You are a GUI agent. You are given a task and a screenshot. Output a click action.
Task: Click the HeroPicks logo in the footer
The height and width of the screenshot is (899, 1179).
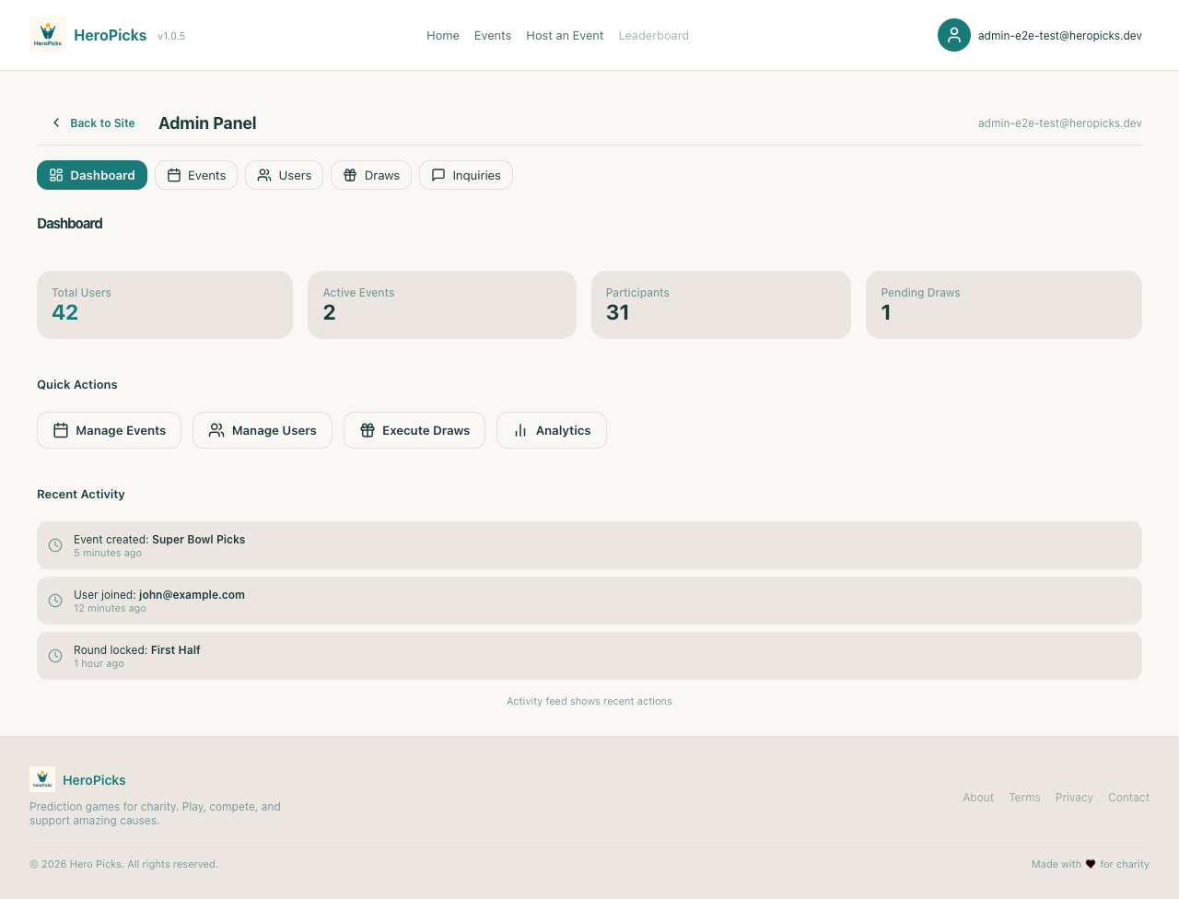(42, 779)
